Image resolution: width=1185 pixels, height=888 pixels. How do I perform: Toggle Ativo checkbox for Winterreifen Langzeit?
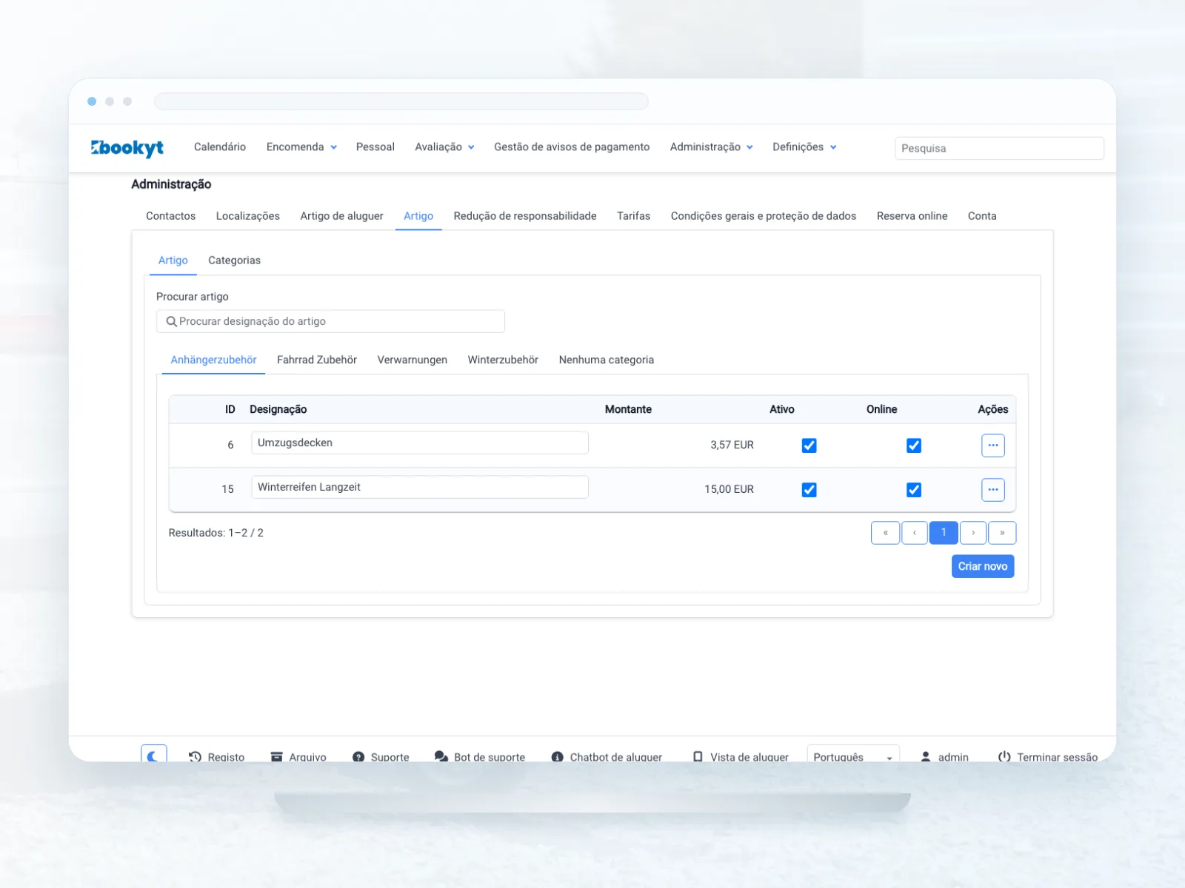pyautogui.click(x=810, y=490)
